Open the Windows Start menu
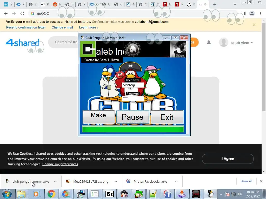266x199 pixels. point(7,194)
